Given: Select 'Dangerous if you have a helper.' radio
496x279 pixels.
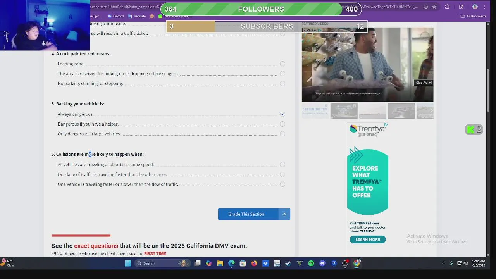Looking at the screenshot, I should coord(282,124).
